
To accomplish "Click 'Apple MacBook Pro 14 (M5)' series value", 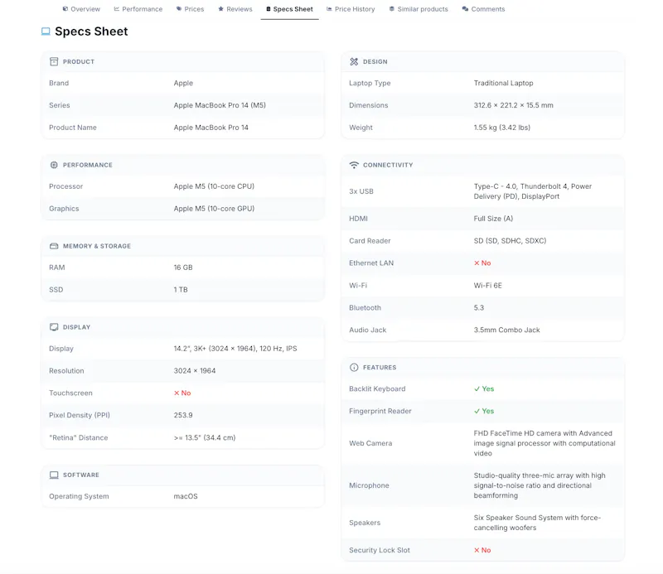I will [x=220, y=105].
